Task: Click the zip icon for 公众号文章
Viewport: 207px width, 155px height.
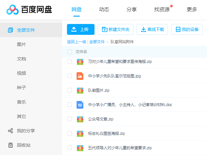Action: [x=80, y=119]
